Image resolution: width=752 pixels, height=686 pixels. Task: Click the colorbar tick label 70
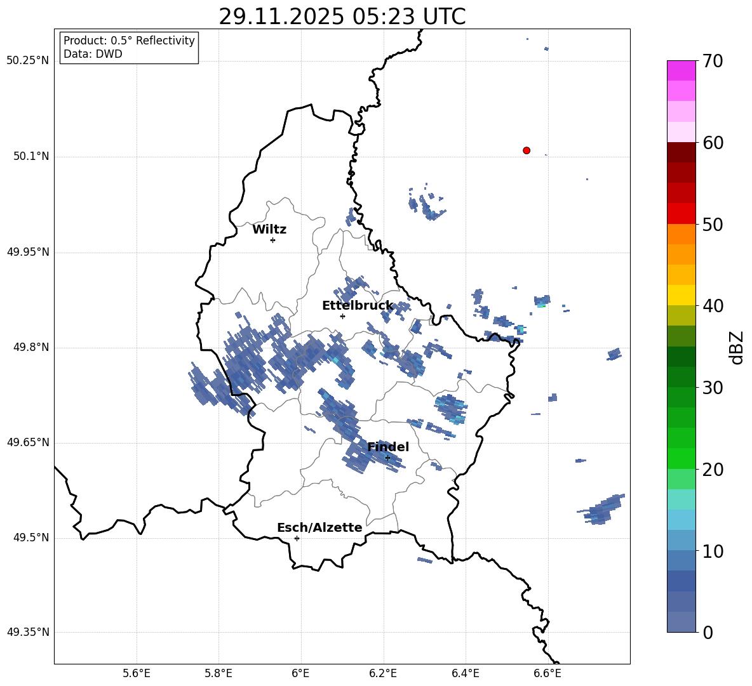[x=713, y=61]
